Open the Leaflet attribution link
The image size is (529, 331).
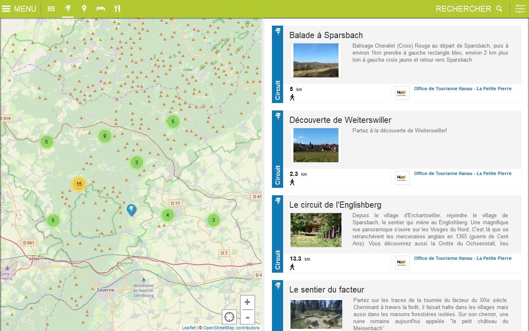[x=189, y=328]
